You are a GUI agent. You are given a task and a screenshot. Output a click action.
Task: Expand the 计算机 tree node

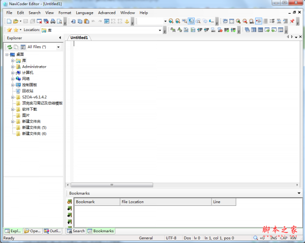coord(13,73)
